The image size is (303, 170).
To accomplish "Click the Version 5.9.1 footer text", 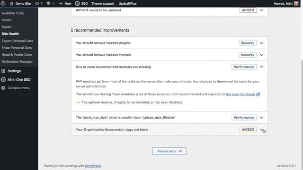I will coord(286,166).
